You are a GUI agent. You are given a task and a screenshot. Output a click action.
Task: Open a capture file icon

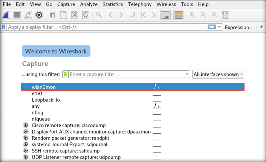click(x=52, y=15)
